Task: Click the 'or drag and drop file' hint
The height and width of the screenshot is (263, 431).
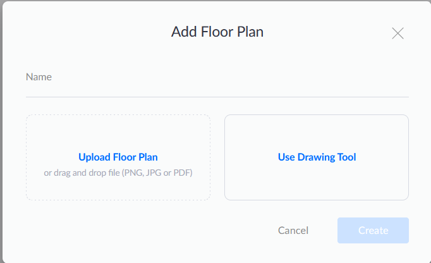Action: (118, 173)
